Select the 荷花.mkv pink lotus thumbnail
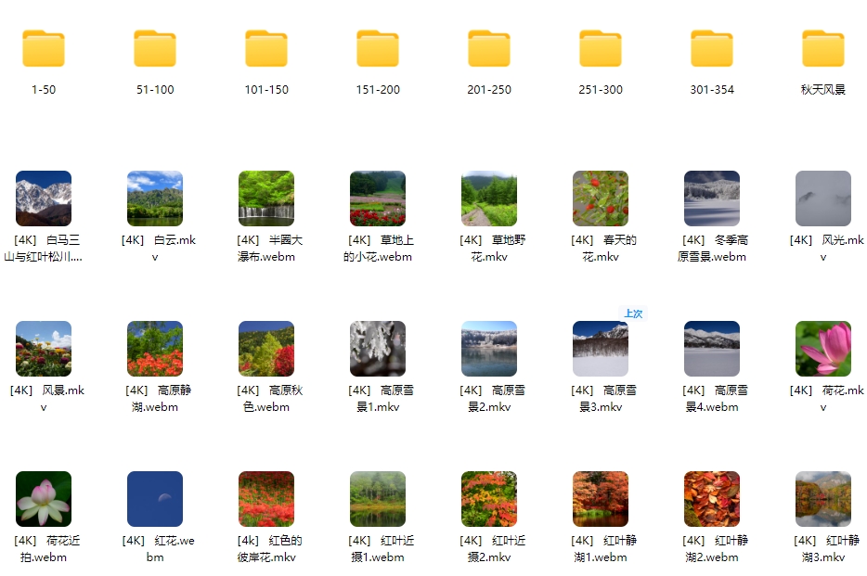 [x=823, y=349]
